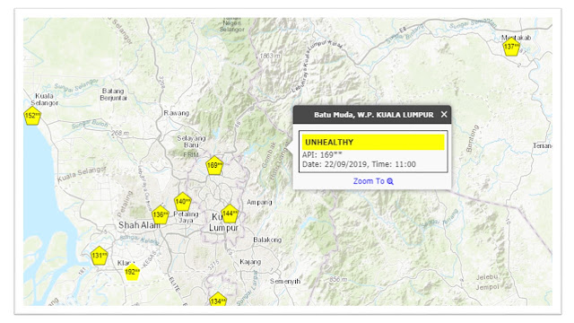Select the 152 marker near Kuala Selangor
This screenshot has height=323, width=574.
coord(32,116)
